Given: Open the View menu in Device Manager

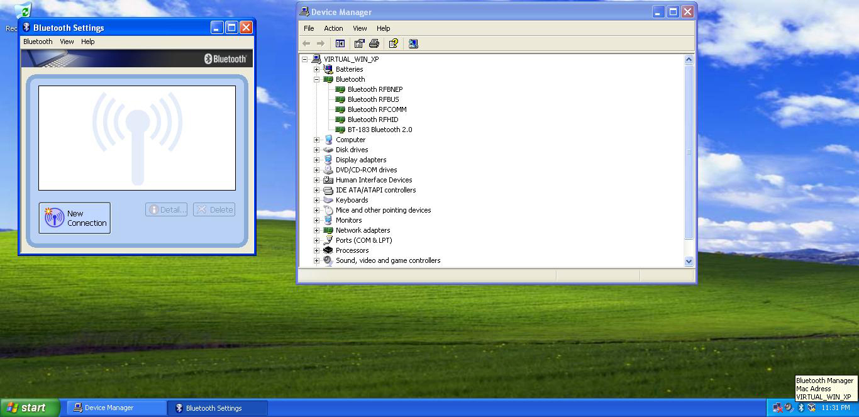Looking at the screenshot, I should click(x=360, y=28).
